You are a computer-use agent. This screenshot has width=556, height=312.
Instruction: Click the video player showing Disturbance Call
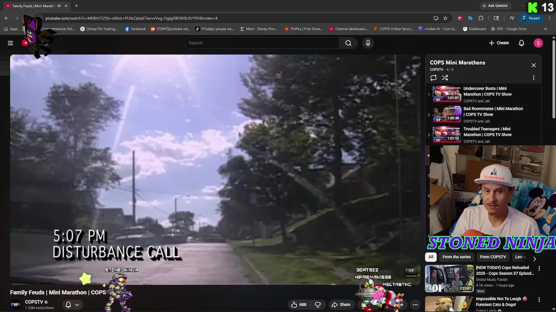[215, 169]
